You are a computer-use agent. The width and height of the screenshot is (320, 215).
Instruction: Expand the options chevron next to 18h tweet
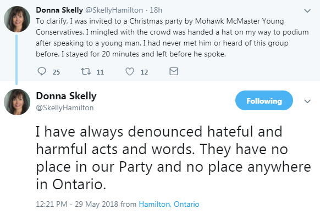pos(307,10)
